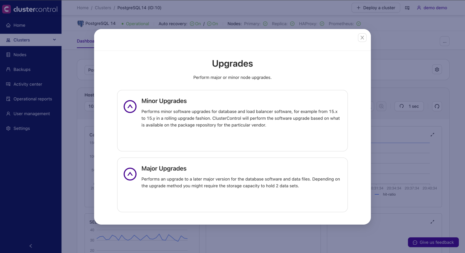Click the zoom magnifier icon on dashboard

pyautogui.click(x=381, y=106)
